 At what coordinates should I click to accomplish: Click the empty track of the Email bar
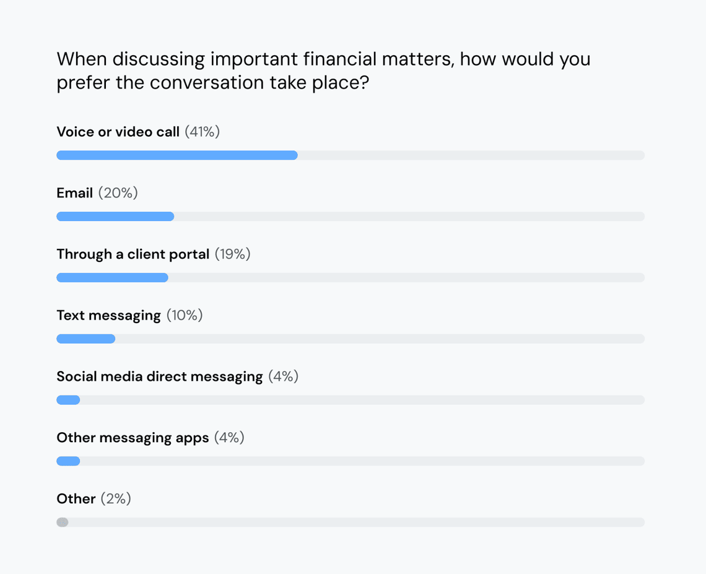pyautogui.click(x=409, y=217)
